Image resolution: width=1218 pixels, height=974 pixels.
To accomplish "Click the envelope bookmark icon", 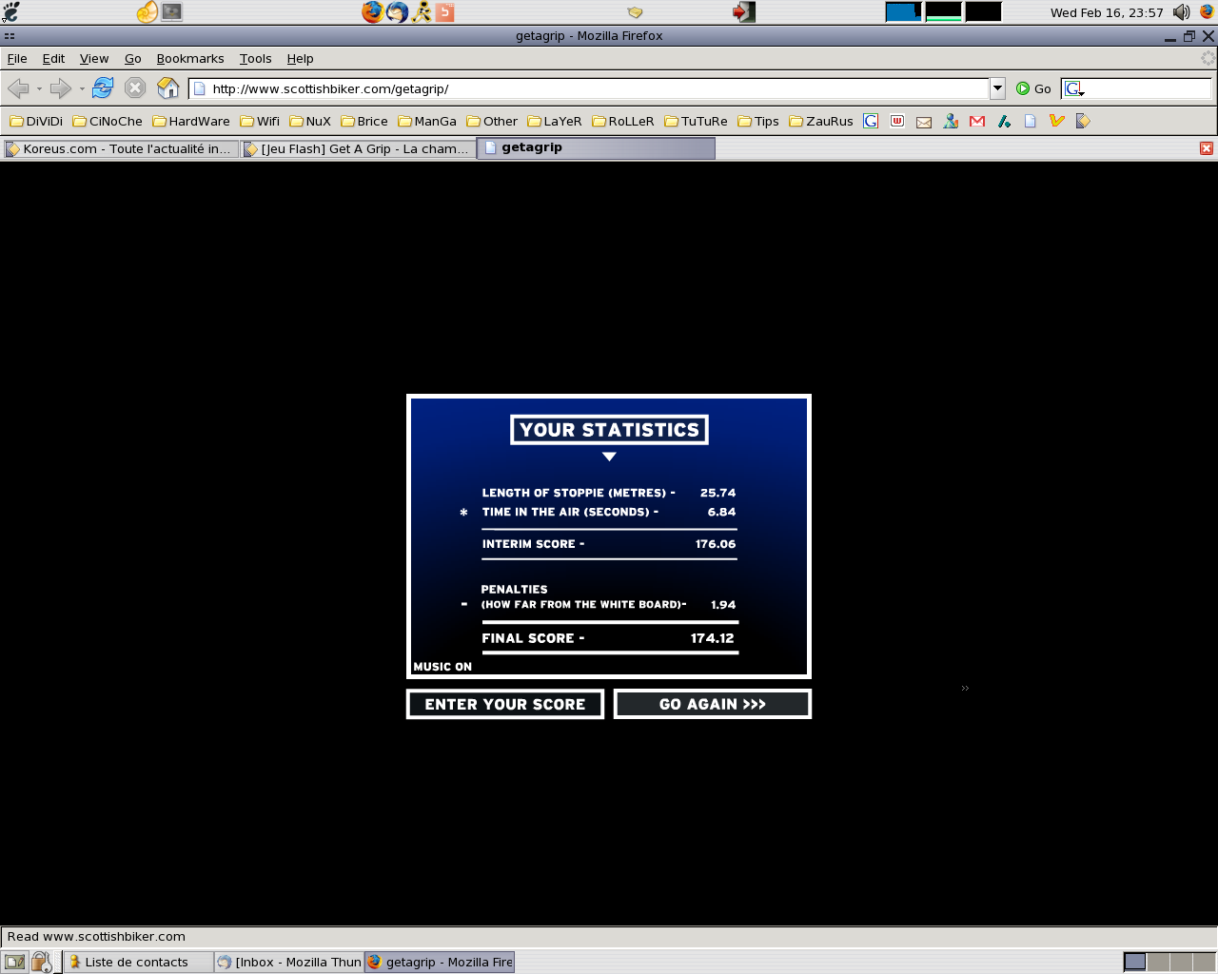I will (924, 122).
